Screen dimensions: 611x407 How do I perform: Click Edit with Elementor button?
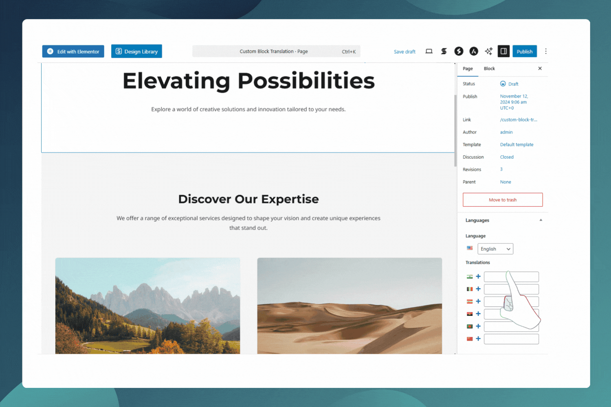(73, 51)
